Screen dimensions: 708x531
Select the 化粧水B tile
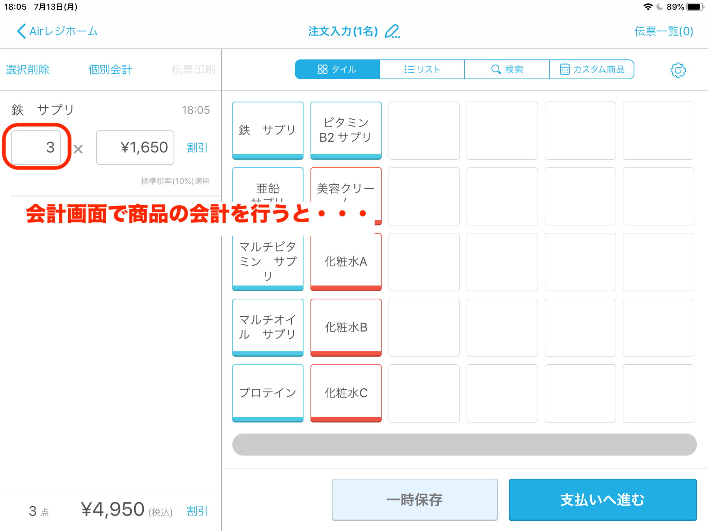point(346,327)
